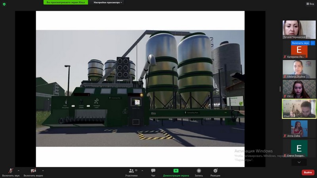Image resolution: width=317 pixels, height=178 pixels.
Task: Expand audio options arrow next to microphone
Action: click(x=19, y=171)
